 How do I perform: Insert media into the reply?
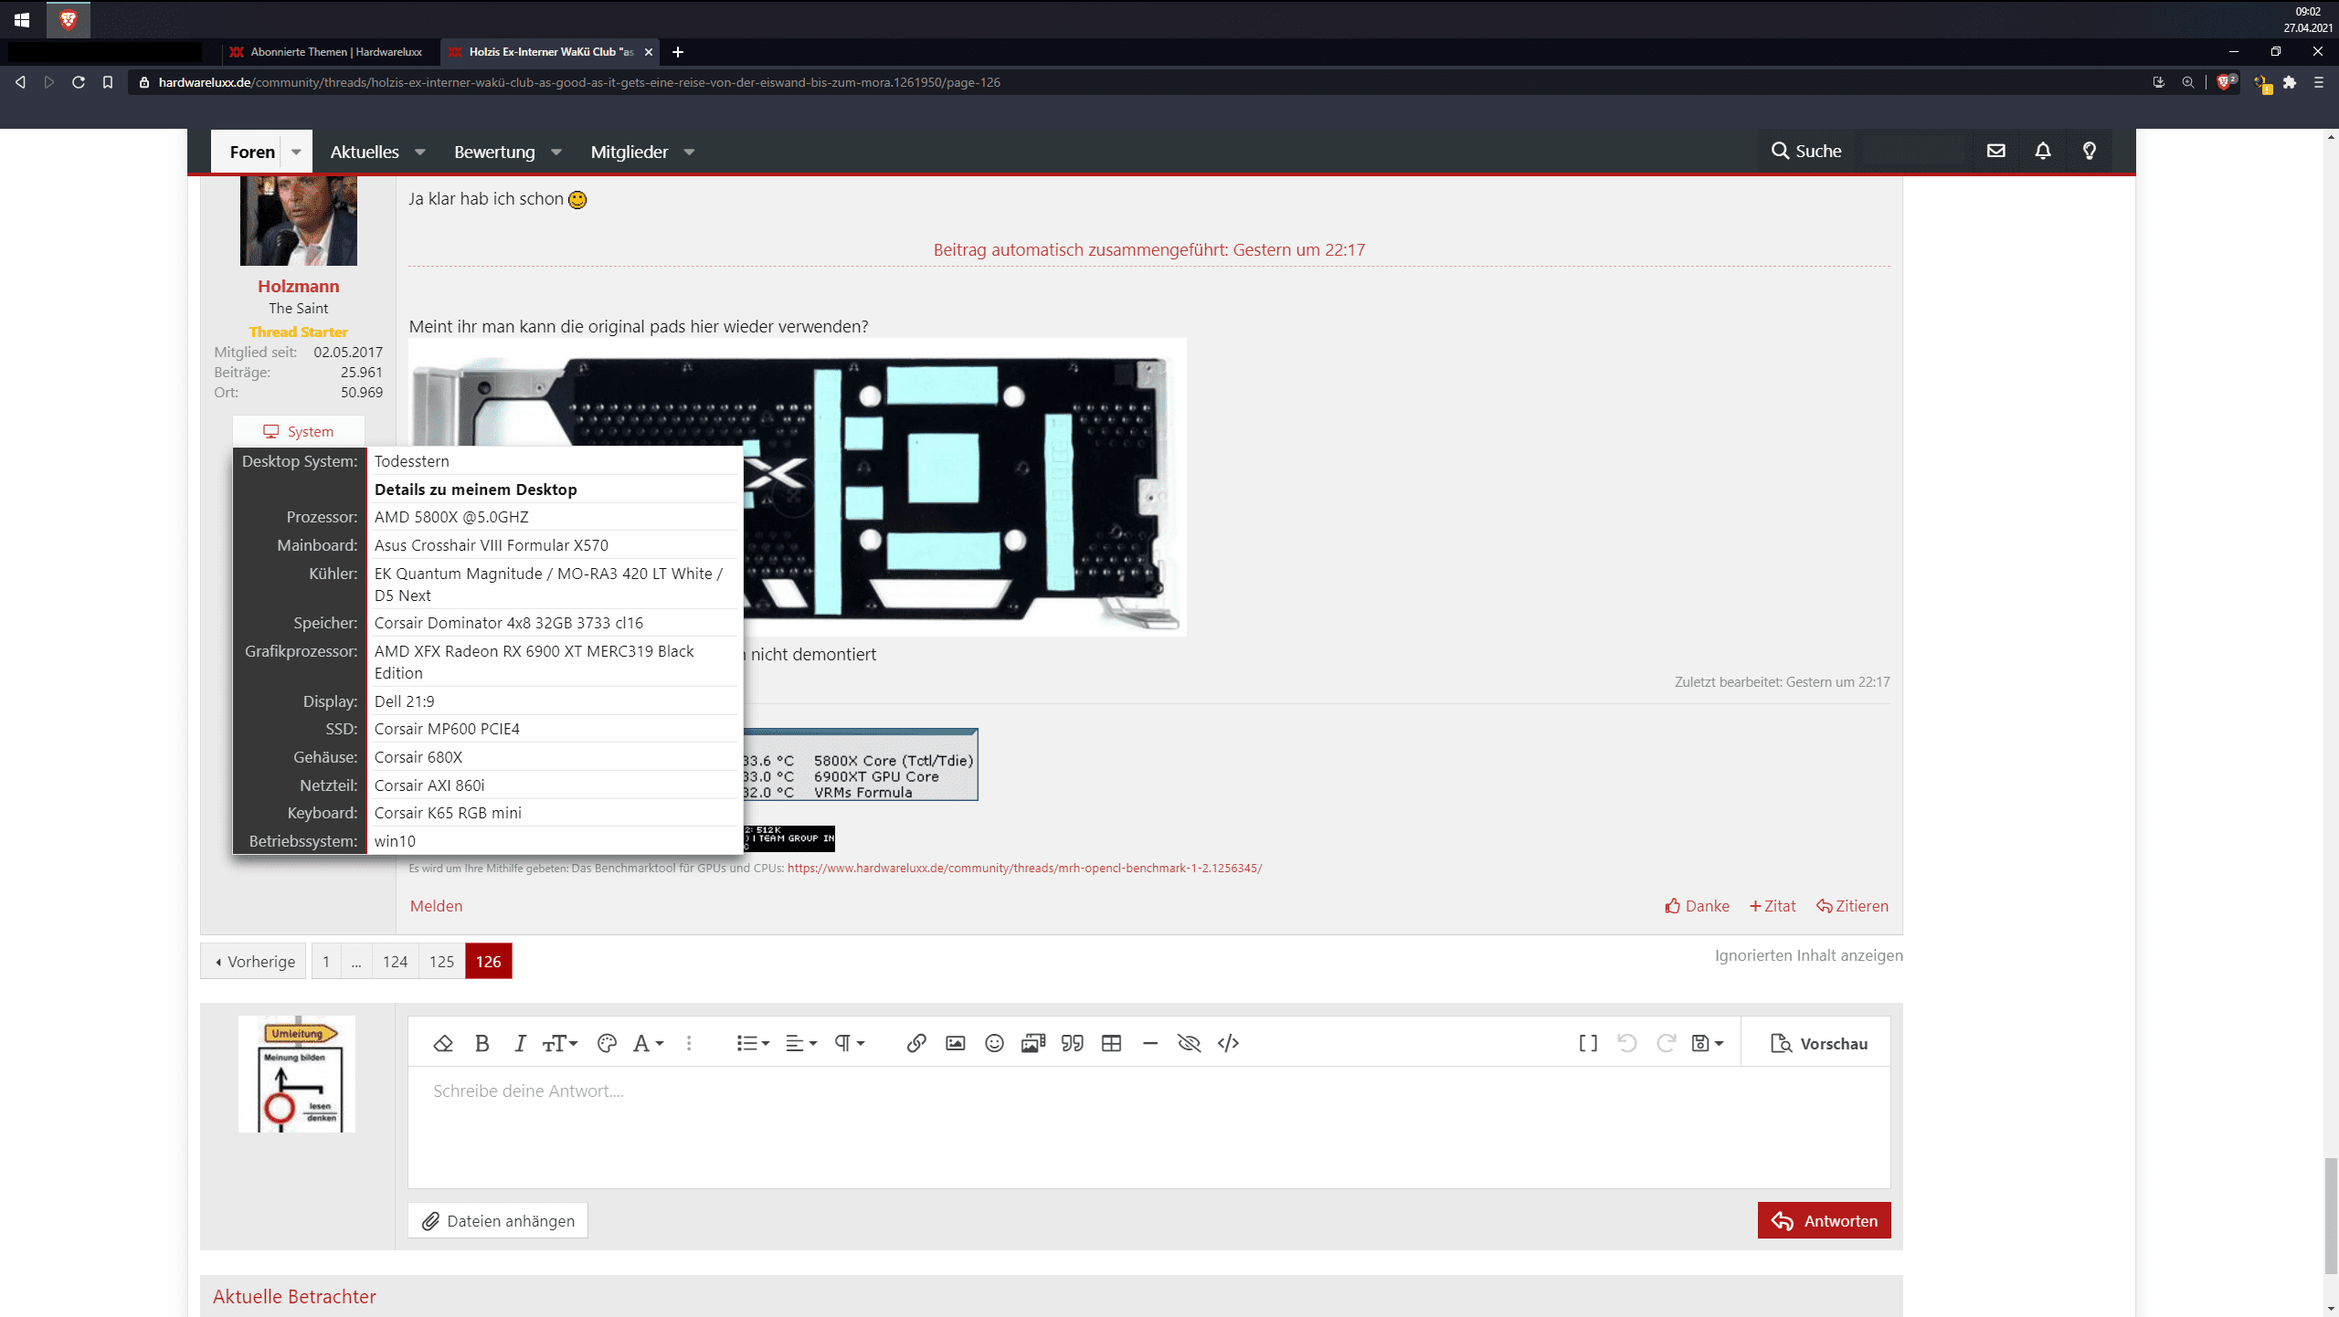[x=1033, y=1043]
